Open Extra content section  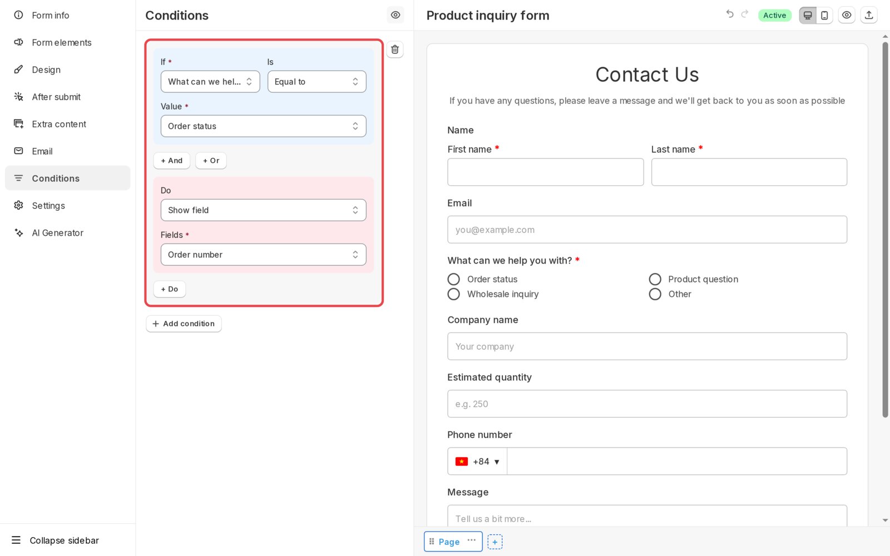click(68, 124)
